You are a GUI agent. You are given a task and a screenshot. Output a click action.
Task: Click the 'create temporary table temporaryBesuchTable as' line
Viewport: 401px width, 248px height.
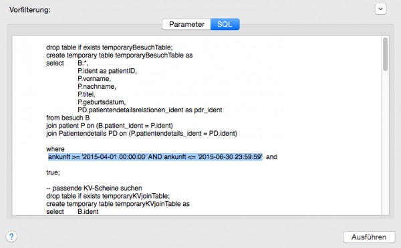coord(119,55)
